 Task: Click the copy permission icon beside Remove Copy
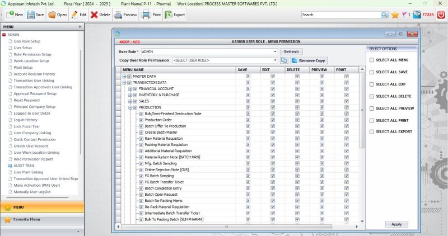284,60
